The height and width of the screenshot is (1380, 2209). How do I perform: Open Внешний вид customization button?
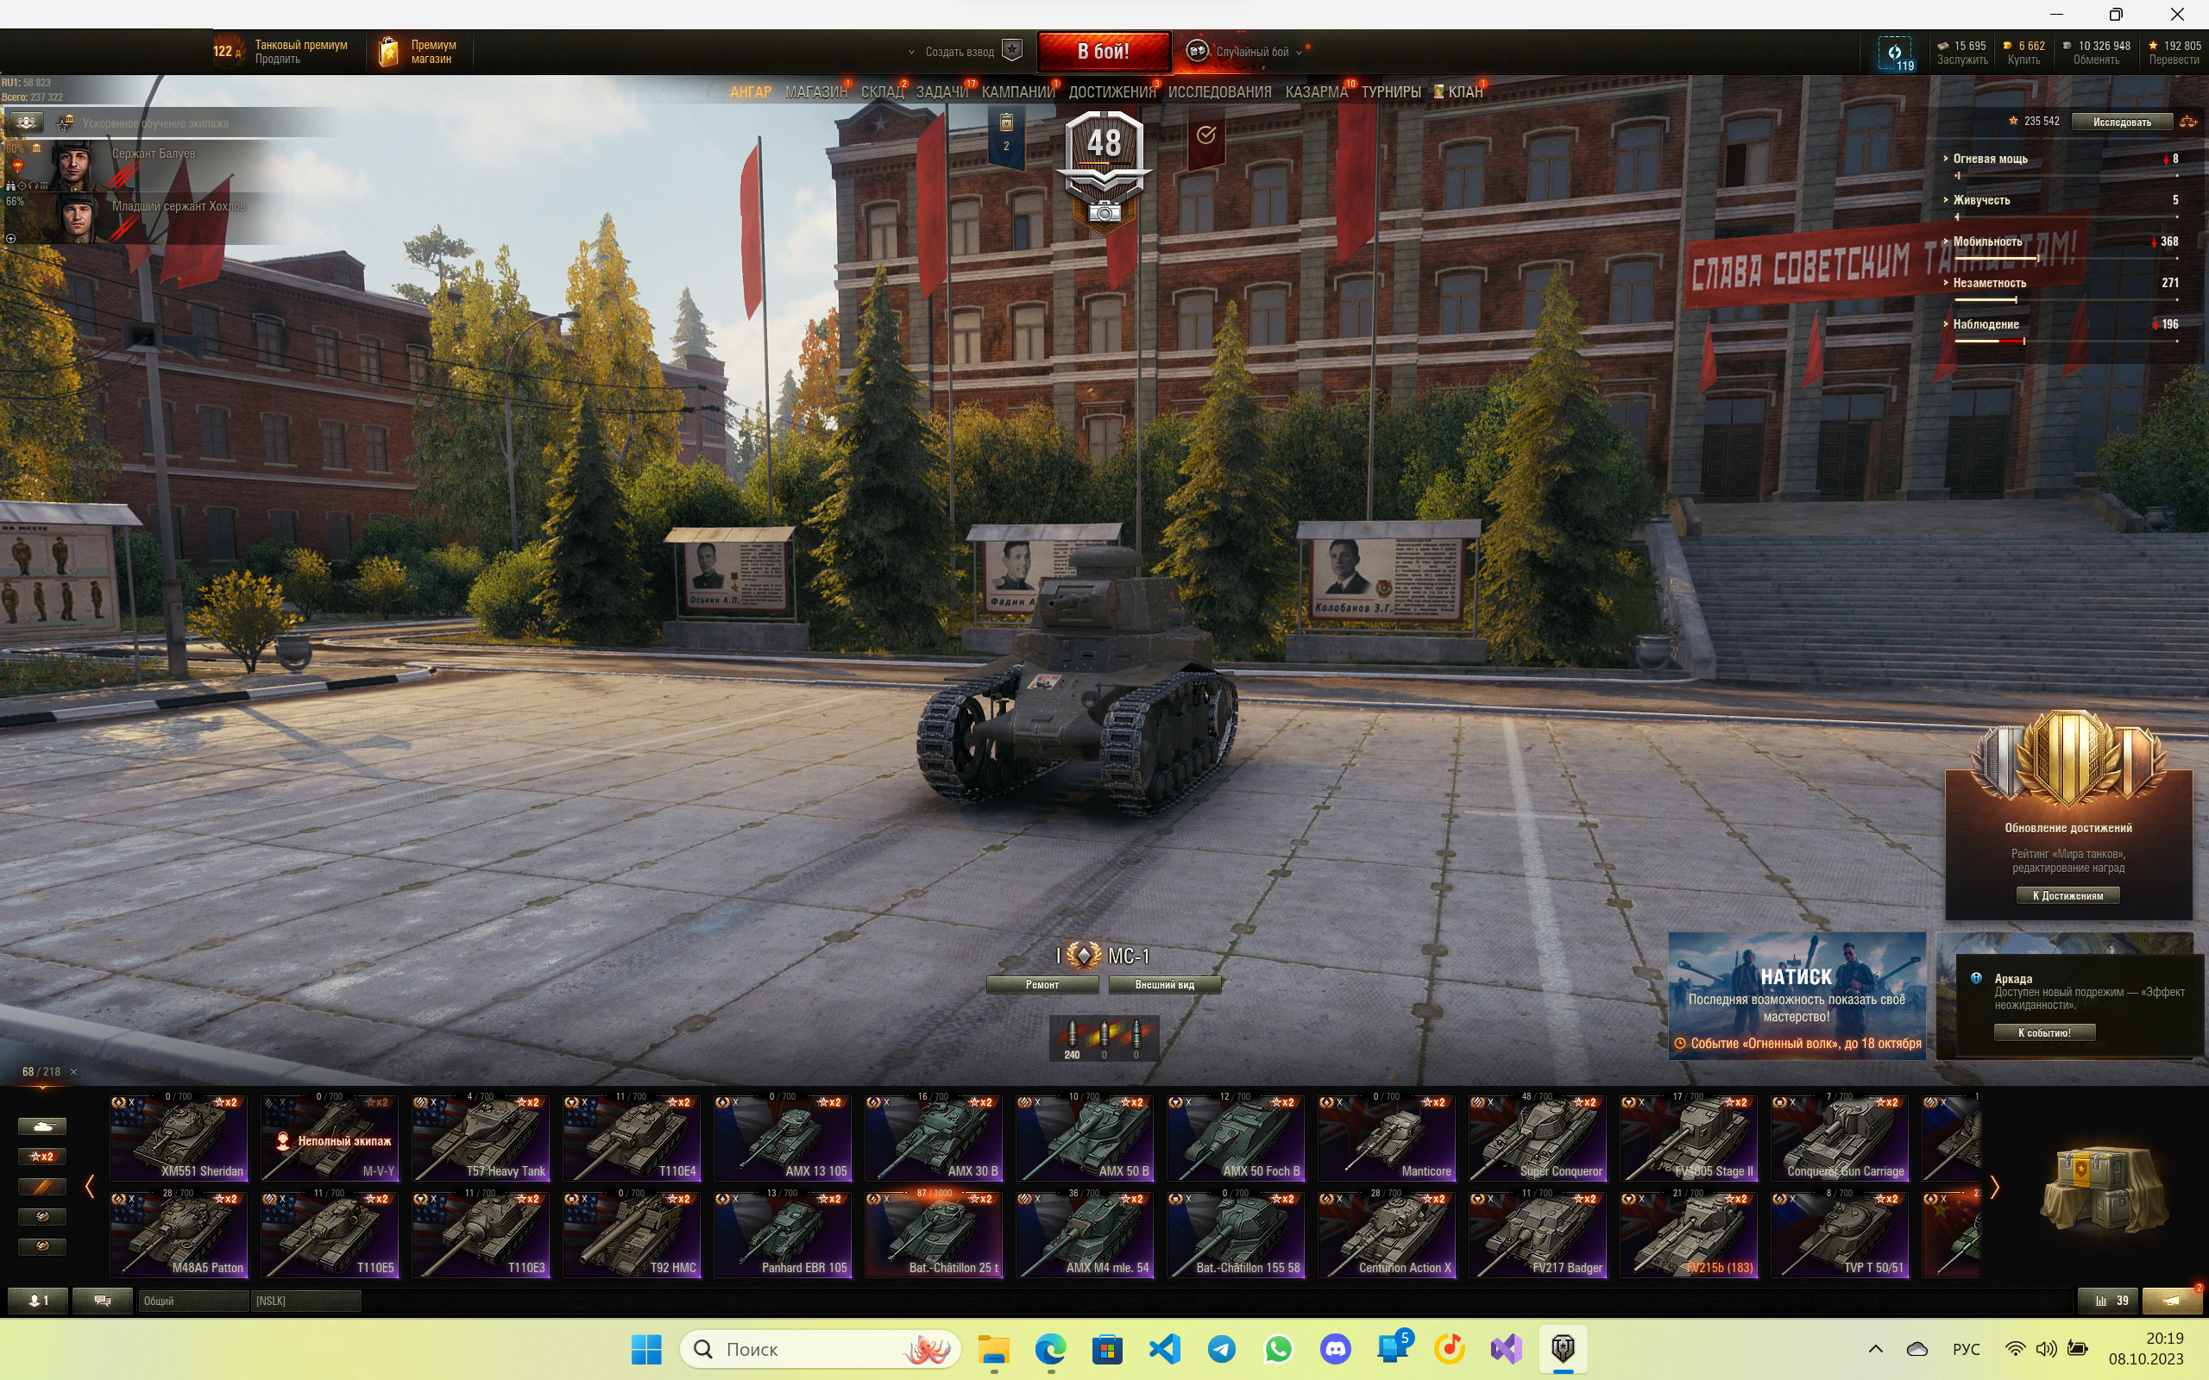point(1164,985)
